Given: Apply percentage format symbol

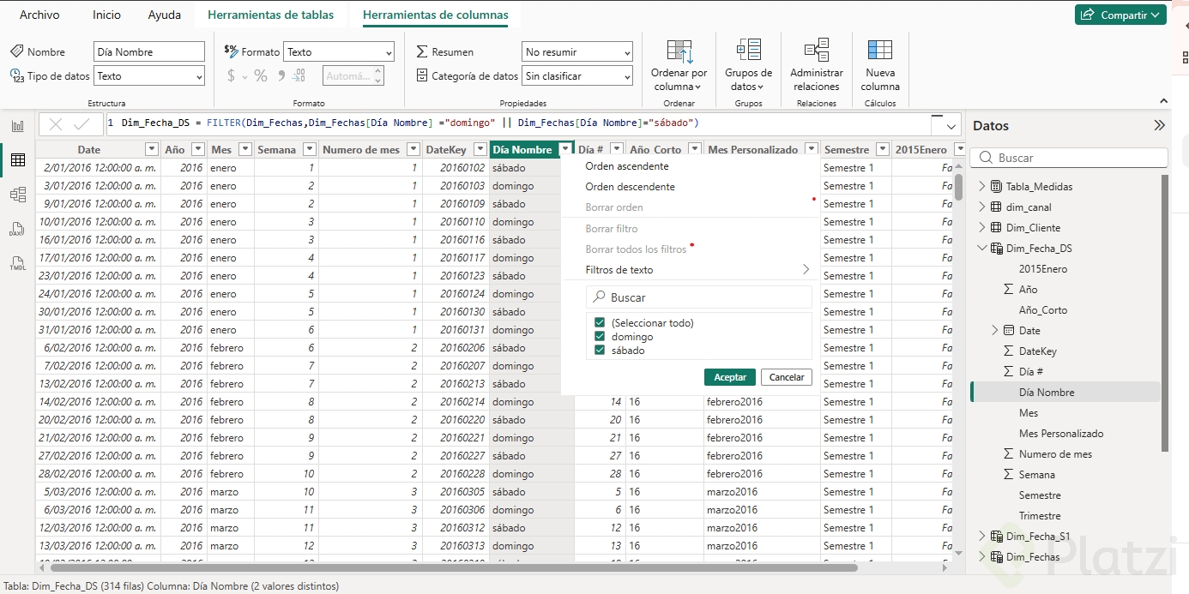Looking at the screenshot, I should point(261,76).
